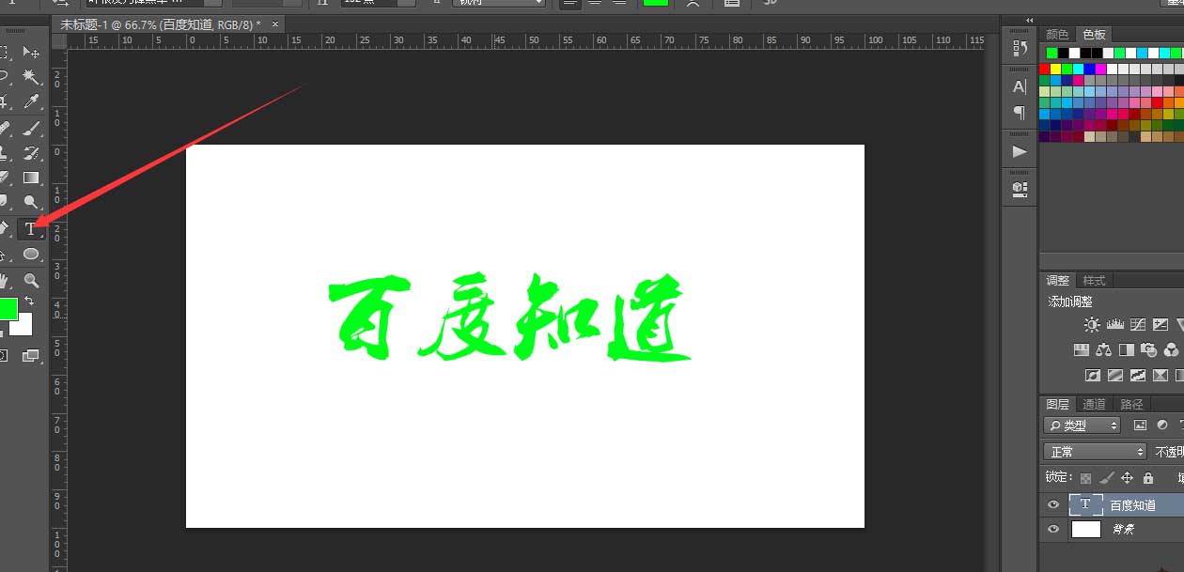Screen dimensions: 1184x572
Task: Open the Character panel icon
Action: (x=1020, y=86)
